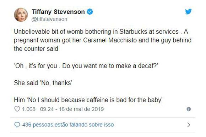Expand conversation with the right chevron arrow
206x137 pixels.
189,125
